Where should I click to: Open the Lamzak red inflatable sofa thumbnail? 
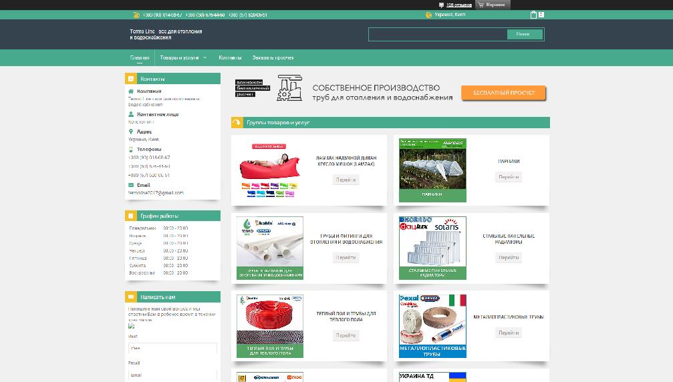click(269, 170)
